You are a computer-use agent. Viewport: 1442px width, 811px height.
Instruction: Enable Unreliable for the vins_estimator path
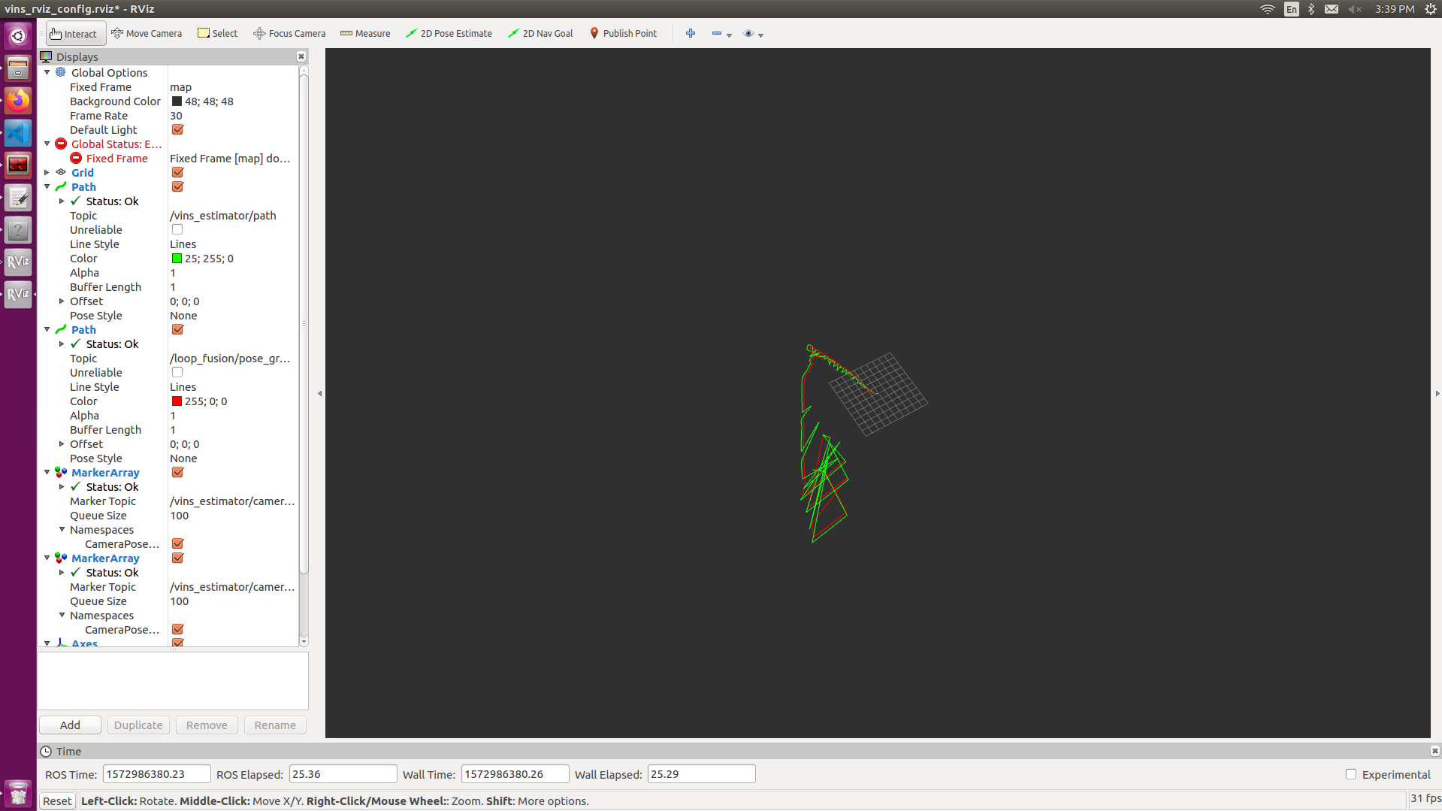point(177,229)
